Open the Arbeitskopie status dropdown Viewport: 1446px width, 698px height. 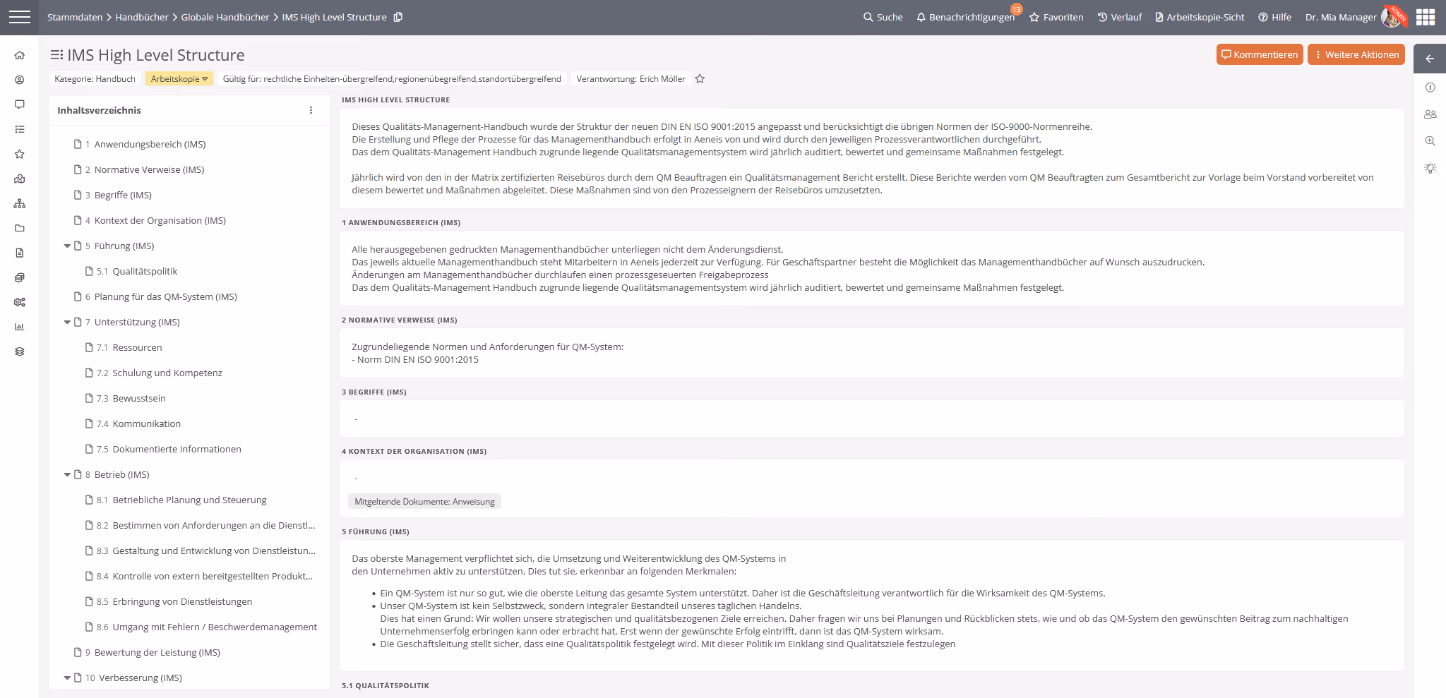coord(178,78)
